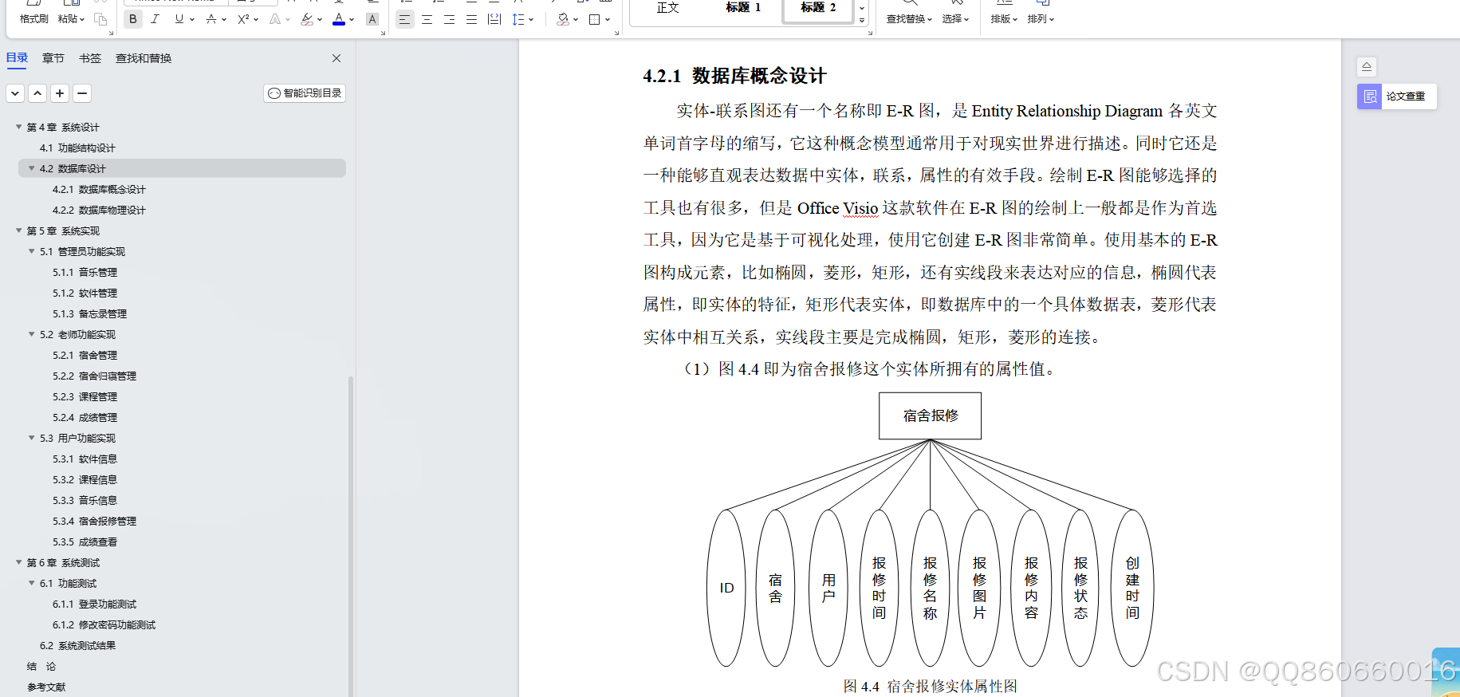Click 论文查重 paper check icon
Screen dimensions: 1460x697
click(1369, 96)
